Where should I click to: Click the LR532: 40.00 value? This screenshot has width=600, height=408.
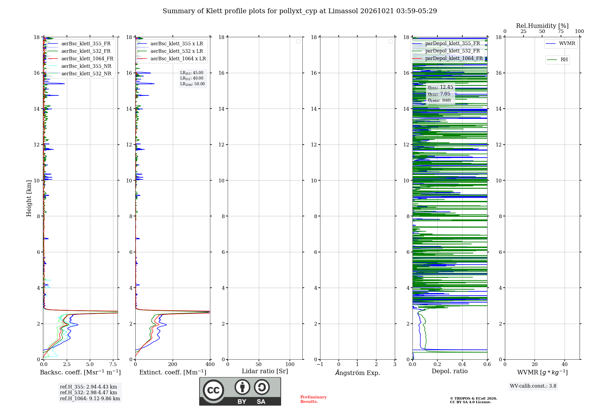pyautogui.click(x=192, y=78)
